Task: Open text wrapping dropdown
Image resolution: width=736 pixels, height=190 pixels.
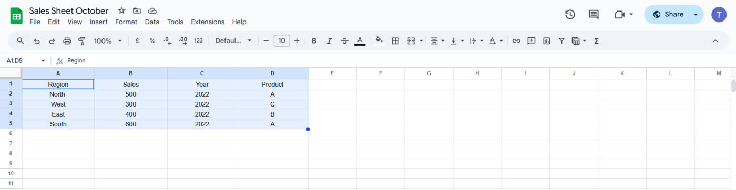Action: [476, 40]
